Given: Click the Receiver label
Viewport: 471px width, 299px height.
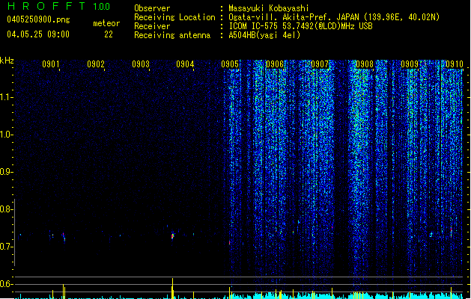Looking at the screenshot, I should point(152,26).
